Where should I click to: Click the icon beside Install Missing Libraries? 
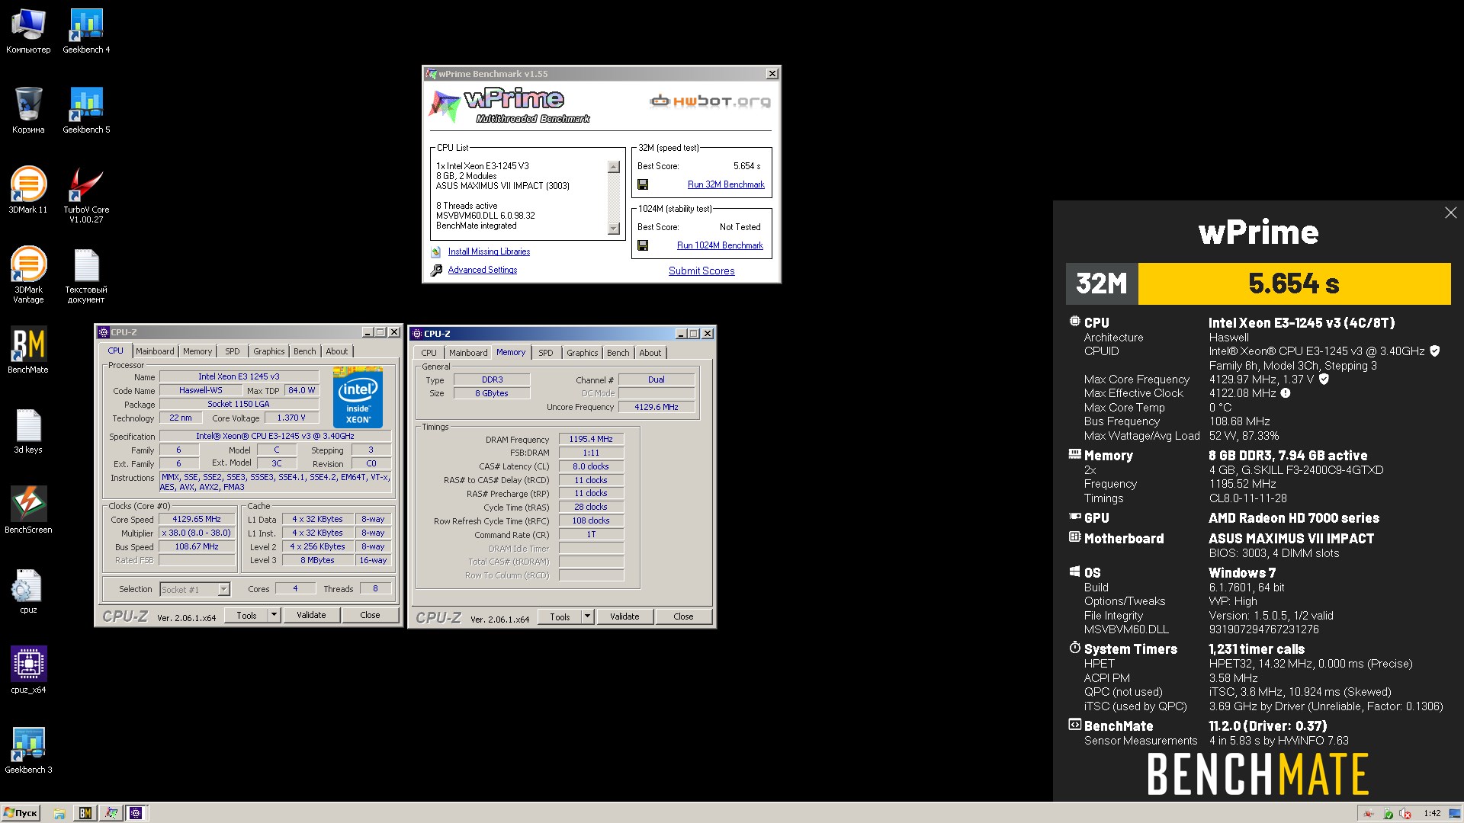point(436,251)
